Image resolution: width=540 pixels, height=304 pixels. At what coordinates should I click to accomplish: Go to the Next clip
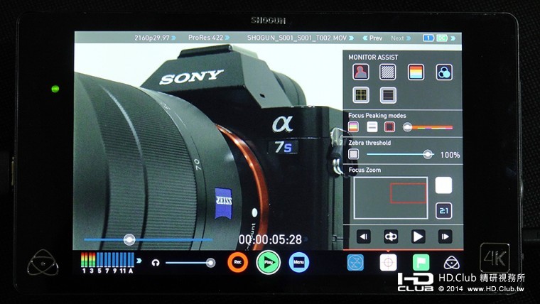[401, 38]
